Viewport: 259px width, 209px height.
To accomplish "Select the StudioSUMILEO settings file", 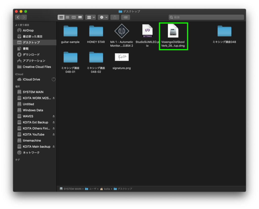I will click(x=147, y=31).
